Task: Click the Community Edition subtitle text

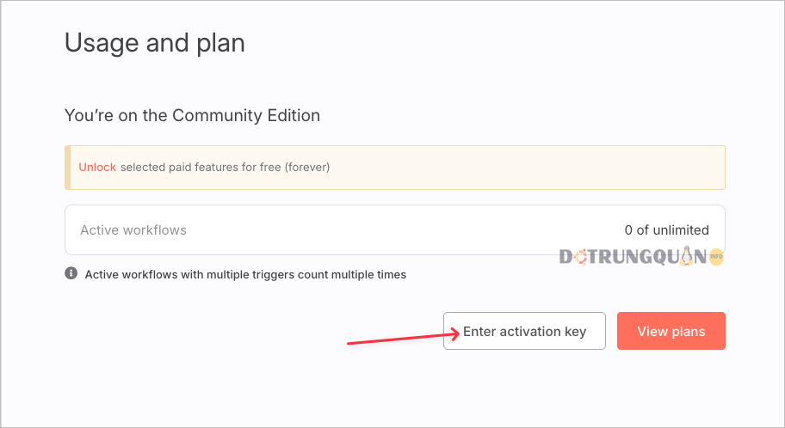Action: point(192,115)
